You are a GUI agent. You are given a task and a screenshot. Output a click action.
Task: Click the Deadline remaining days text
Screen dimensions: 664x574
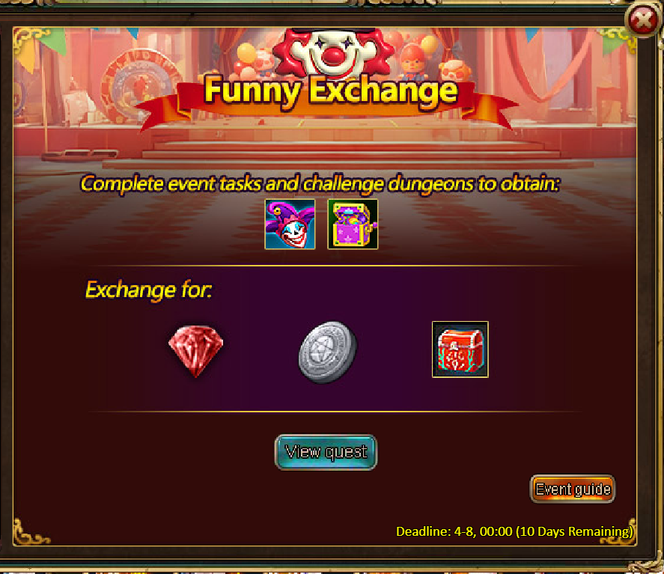click(x=514, y=531)
